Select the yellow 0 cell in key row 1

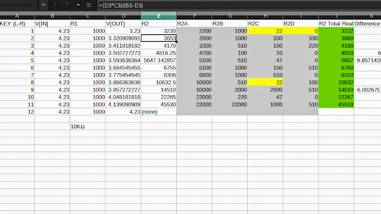click(x=301, y=31)
